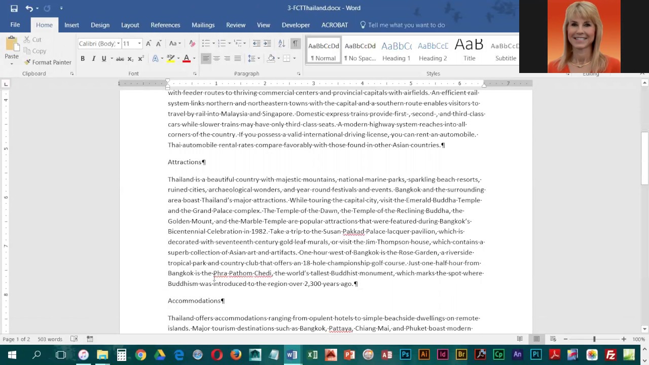Start a bulleted list
The height and width of the screenshot is (365, 649).
coord(206,44)
